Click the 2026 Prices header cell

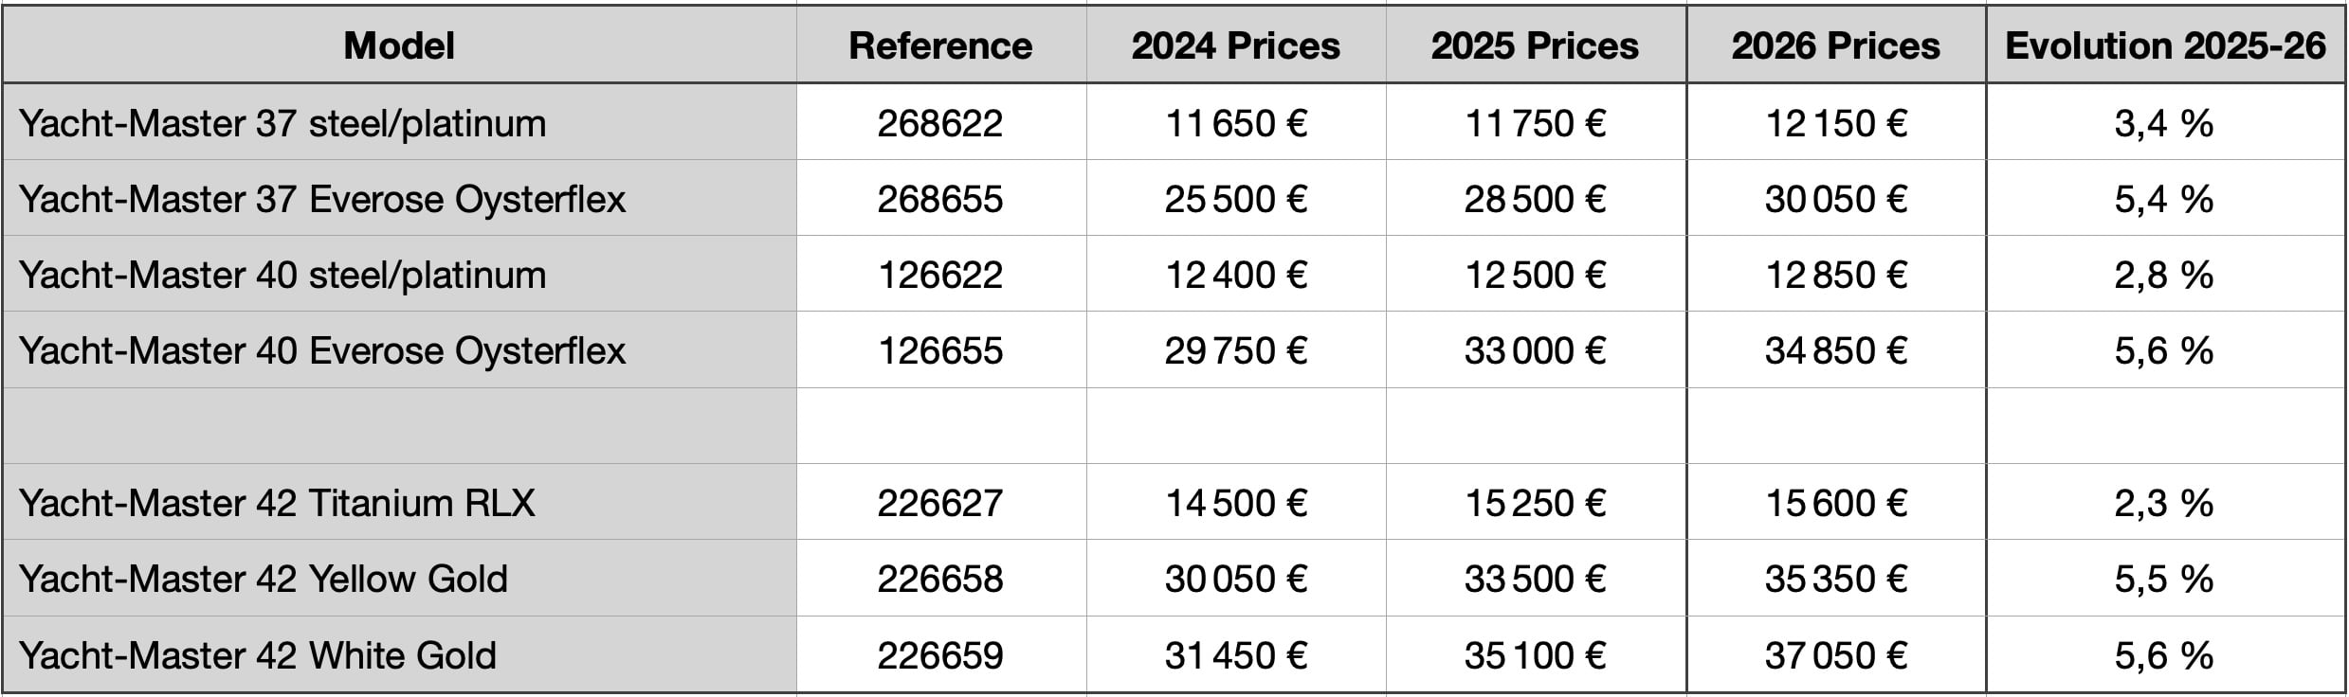tap(1835, 45)
